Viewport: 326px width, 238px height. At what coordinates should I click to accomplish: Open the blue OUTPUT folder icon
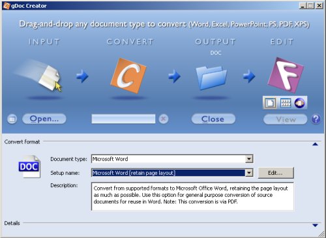point(211,78)
